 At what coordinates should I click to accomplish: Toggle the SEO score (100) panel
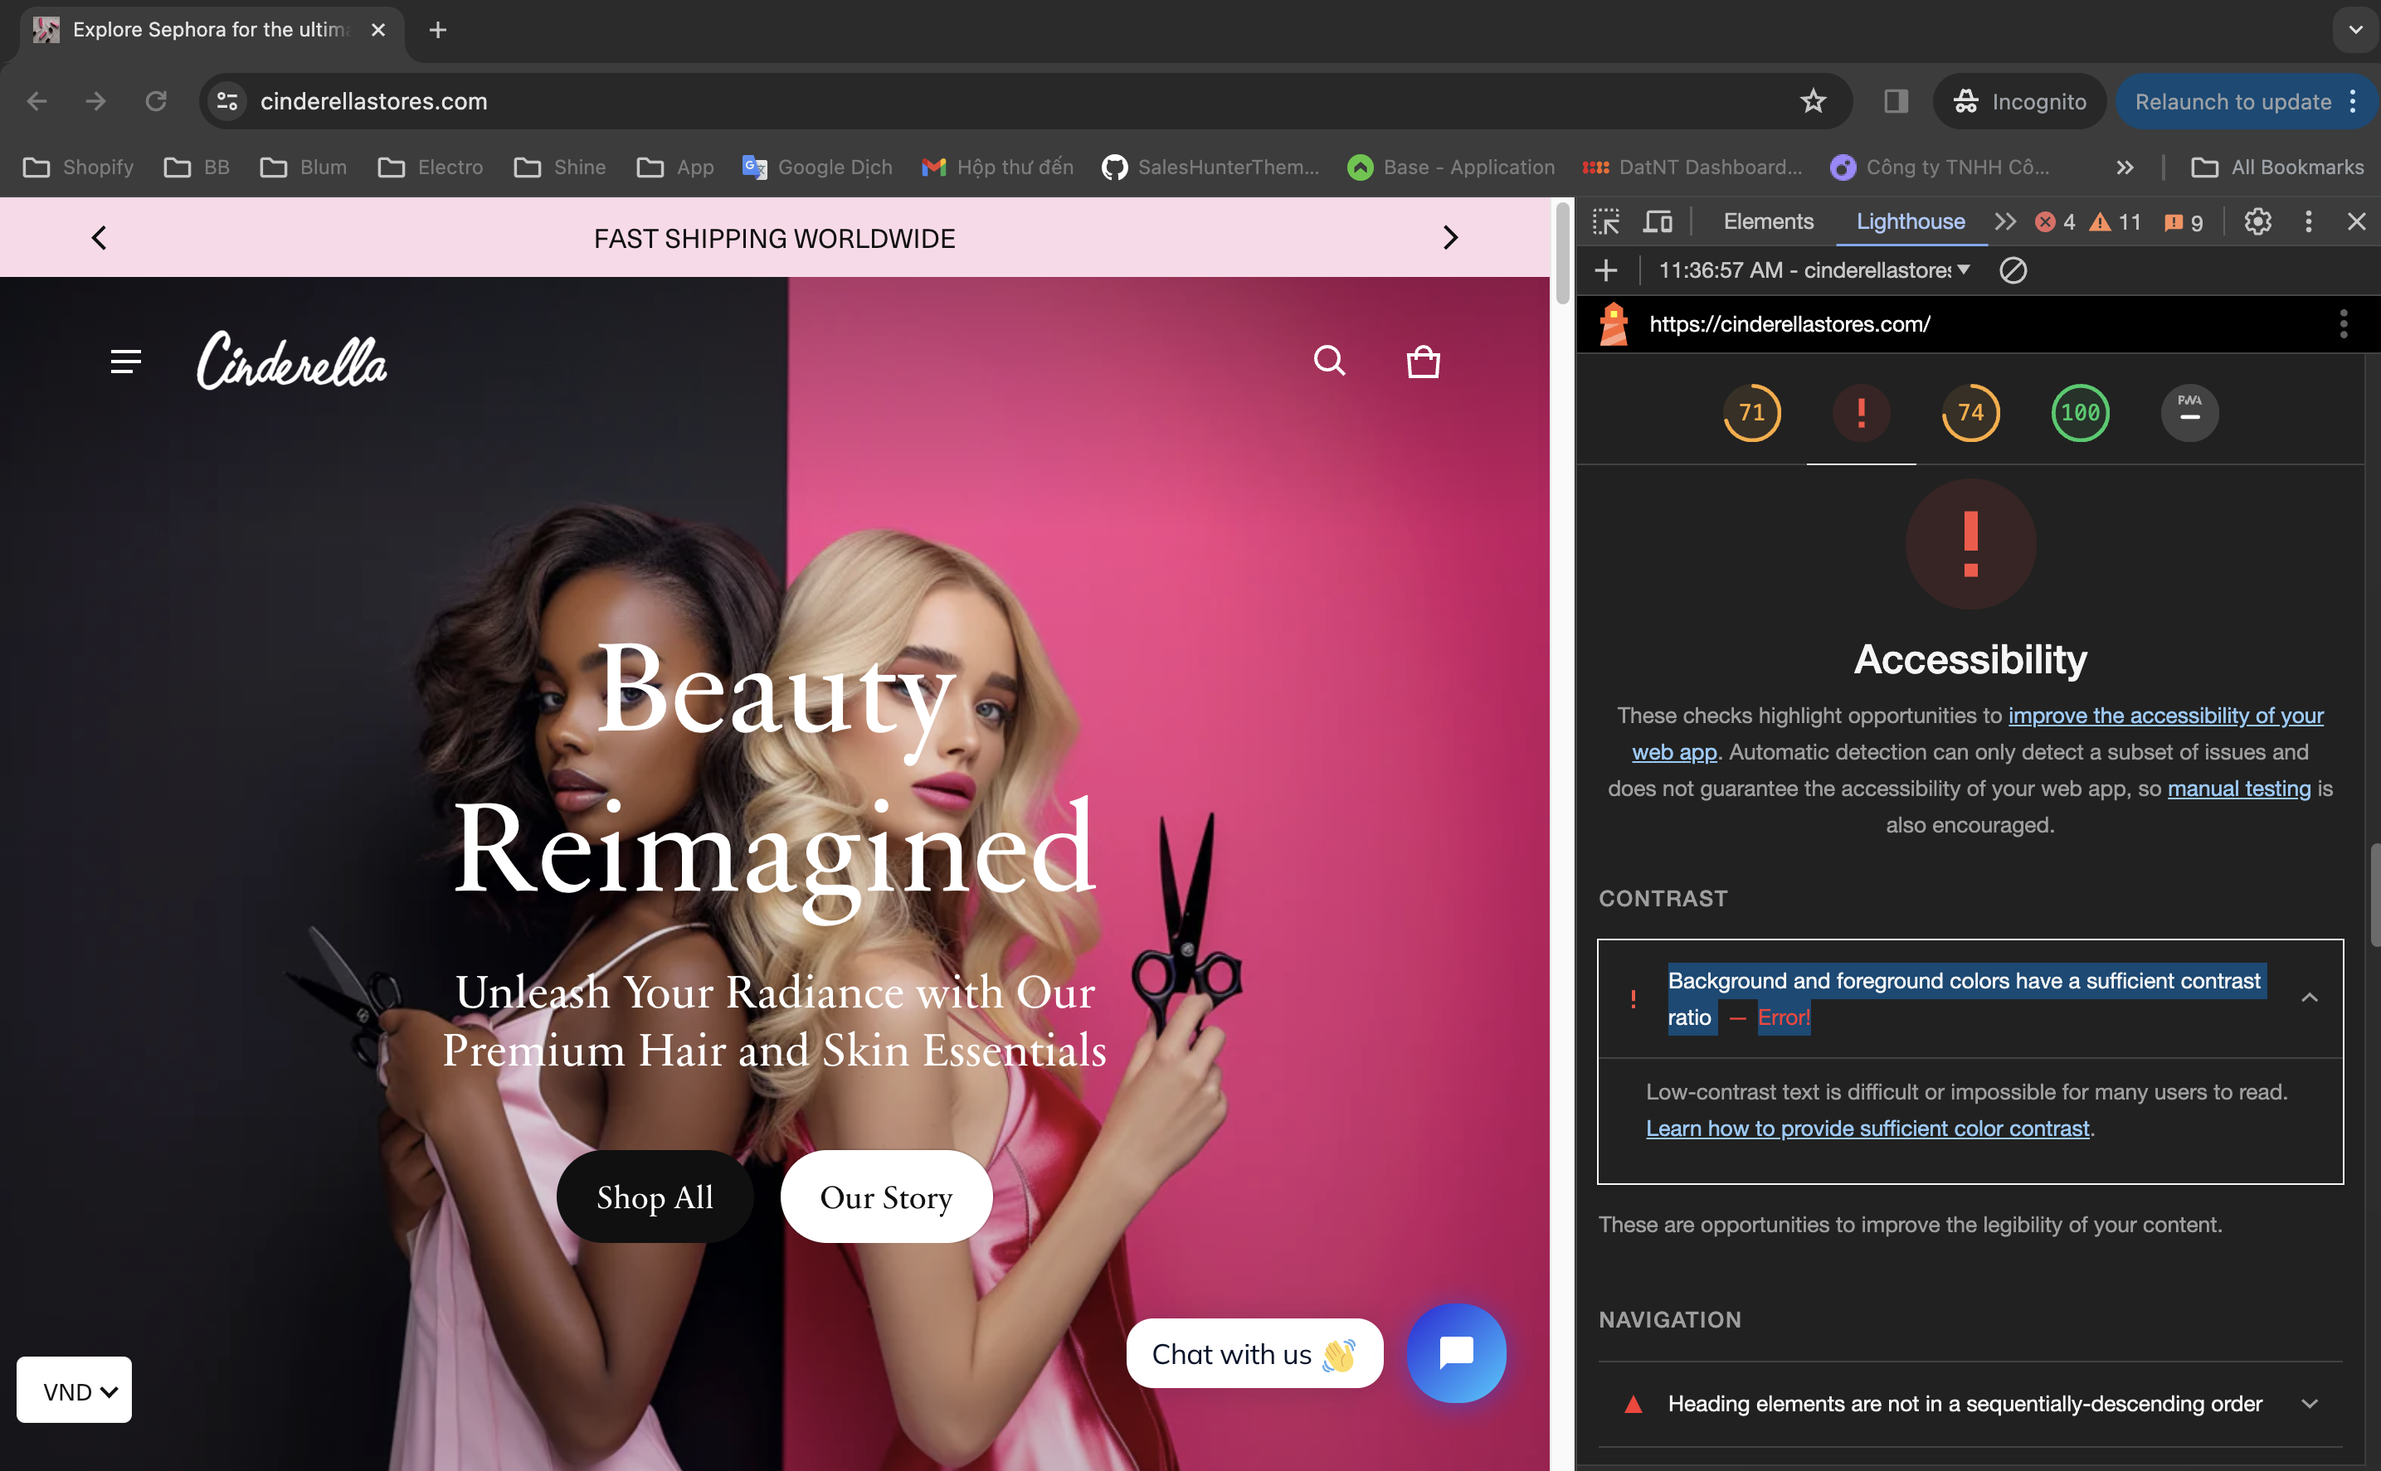pos(2078,413)
